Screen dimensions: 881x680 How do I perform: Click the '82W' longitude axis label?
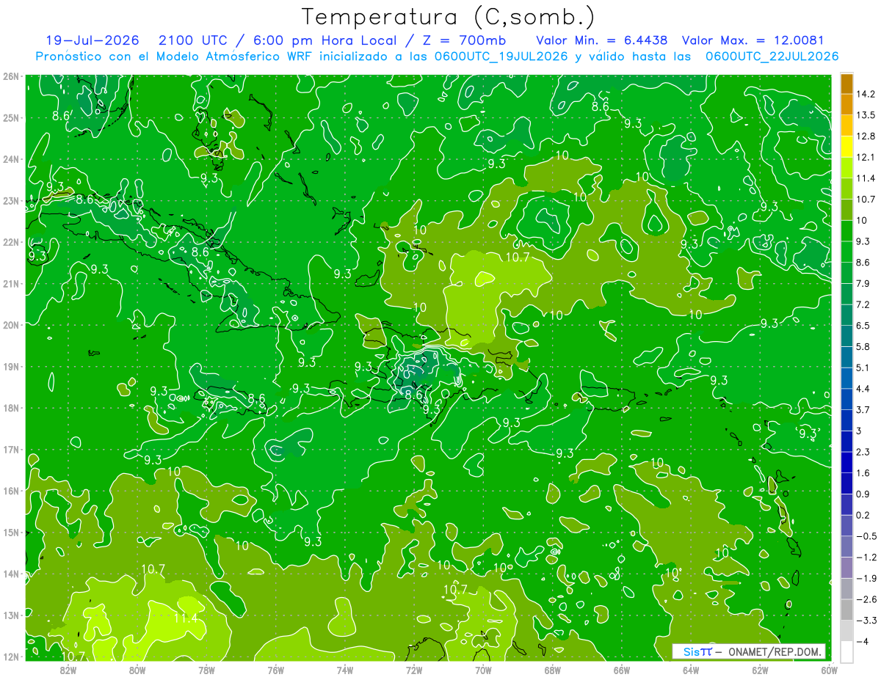(x=68, y=670)
